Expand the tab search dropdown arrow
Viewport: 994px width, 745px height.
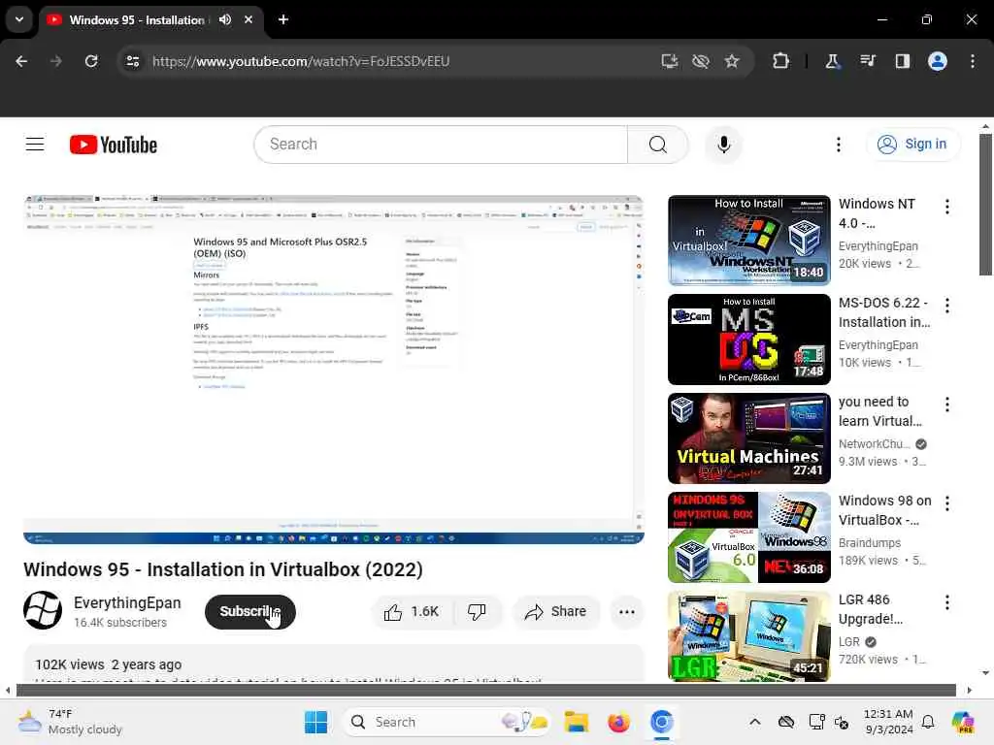point(19,19)
